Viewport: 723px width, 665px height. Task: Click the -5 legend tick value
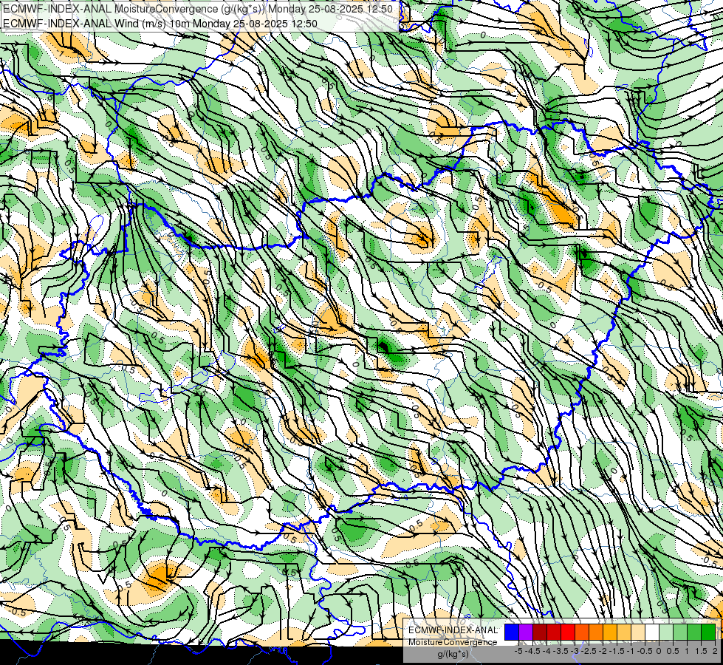click(x=518, y=651)
